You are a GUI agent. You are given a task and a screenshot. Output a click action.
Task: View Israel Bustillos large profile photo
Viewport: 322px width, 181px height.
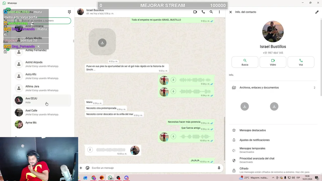point(273,31)
